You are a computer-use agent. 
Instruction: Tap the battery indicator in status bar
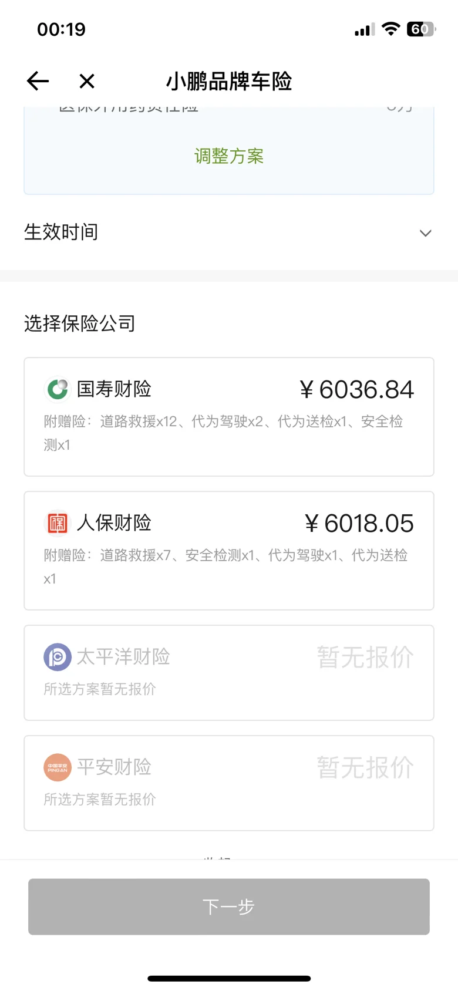tap(421, 29)
